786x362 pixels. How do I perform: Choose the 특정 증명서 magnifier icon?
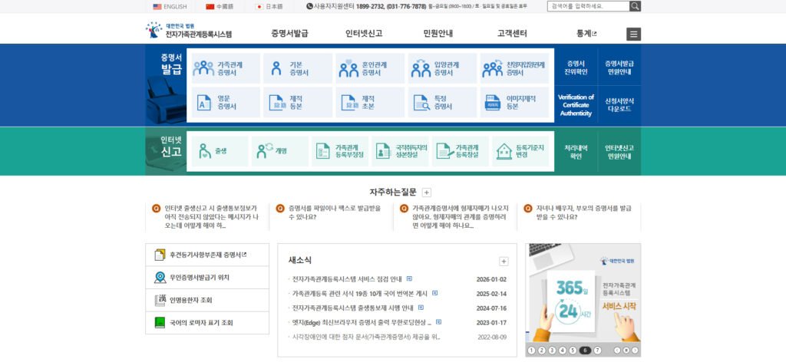tap(421, 103)
